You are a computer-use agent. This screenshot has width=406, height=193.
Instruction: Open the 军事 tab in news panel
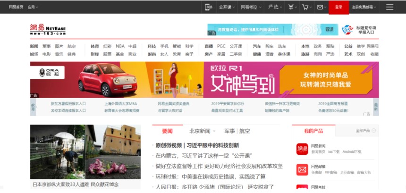[x=229, y=131]
